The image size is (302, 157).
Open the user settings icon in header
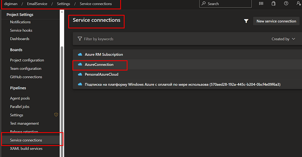tap(299, 3)
